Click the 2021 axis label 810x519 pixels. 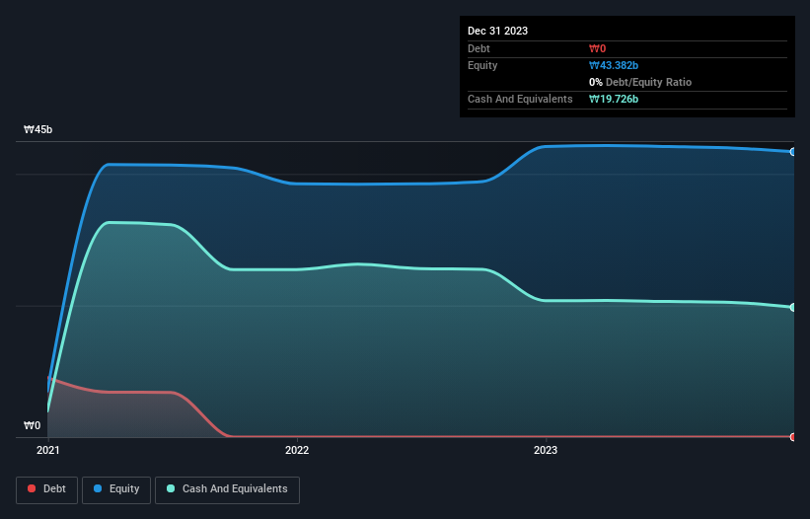click(48, 450)
